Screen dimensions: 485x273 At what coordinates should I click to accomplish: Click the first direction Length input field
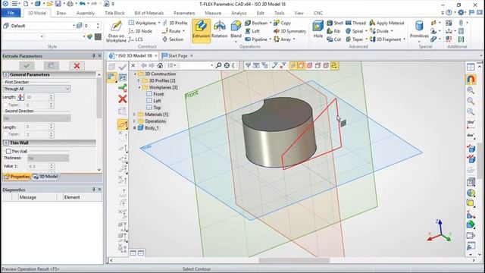(36, 97)
